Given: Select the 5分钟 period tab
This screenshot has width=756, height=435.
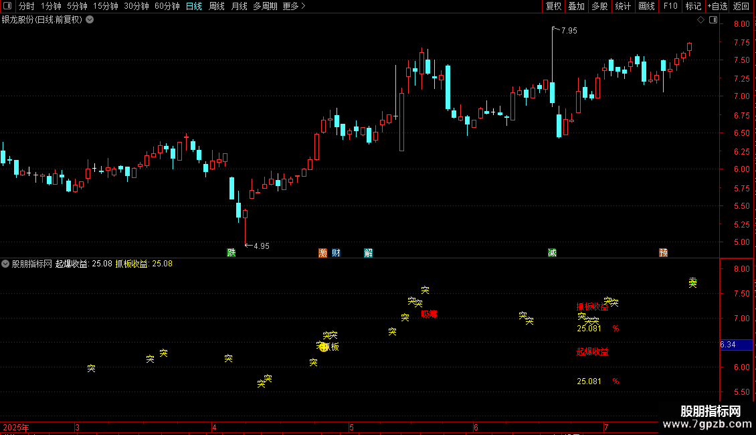Looking at the screenshot, I should (77, 6).
